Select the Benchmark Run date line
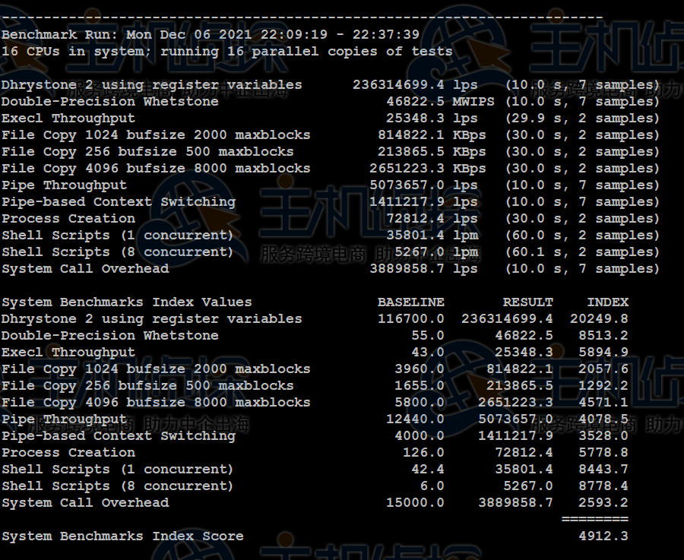 click(x=211, y=34)
